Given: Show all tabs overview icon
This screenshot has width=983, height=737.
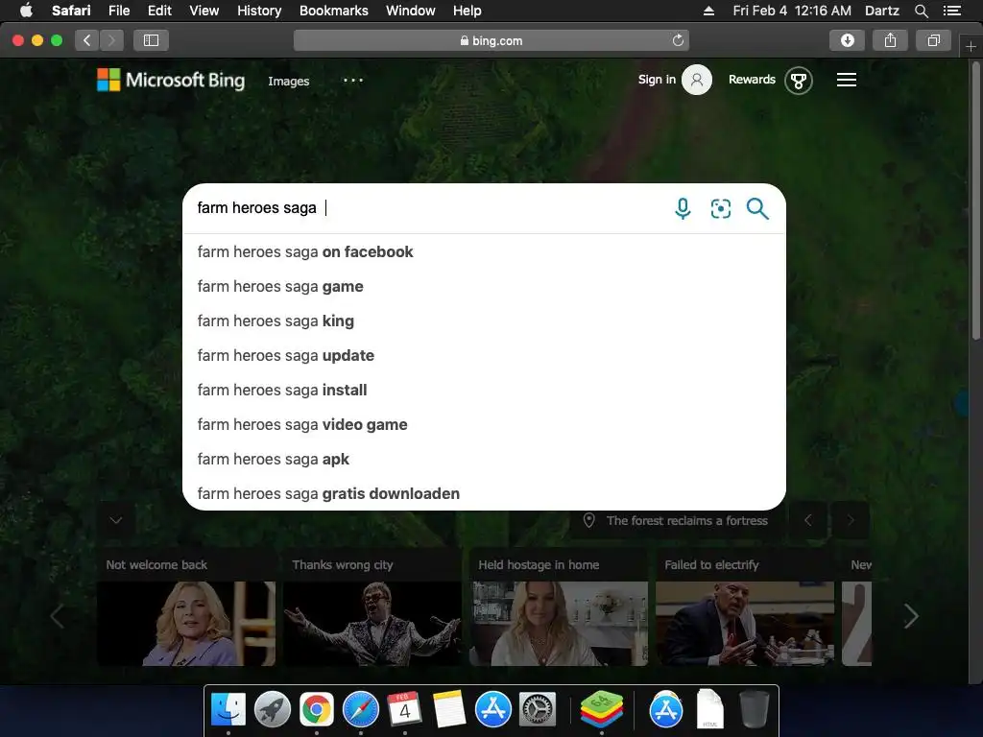Looking at the screenshot, I should (933, 40).
